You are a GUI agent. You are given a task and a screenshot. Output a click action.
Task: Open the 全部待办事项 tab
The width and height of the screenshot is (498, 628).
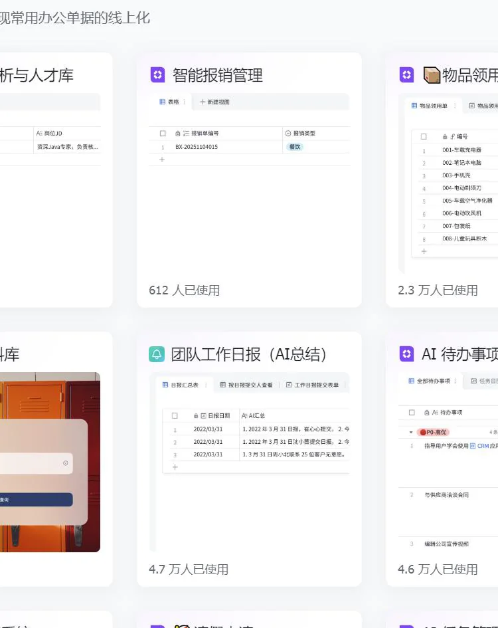(429, 381)
